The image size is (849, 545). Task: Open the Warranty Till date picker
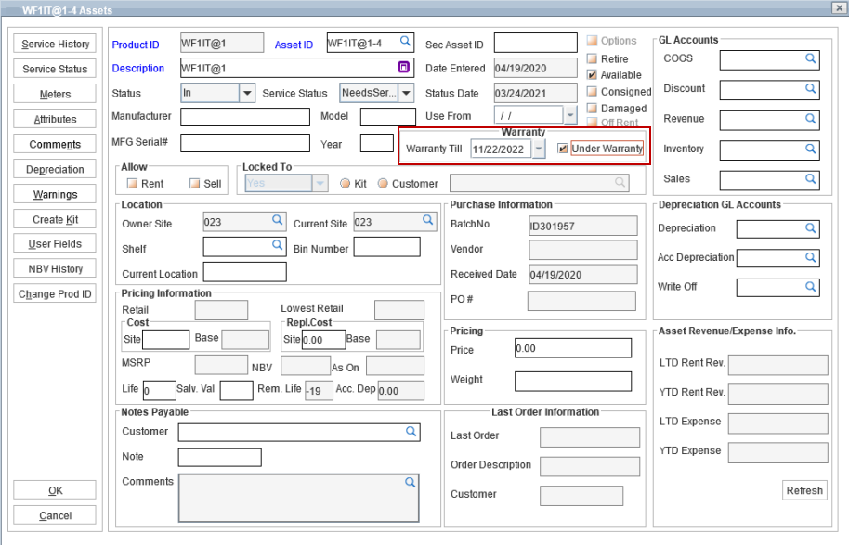coord(539,149)
